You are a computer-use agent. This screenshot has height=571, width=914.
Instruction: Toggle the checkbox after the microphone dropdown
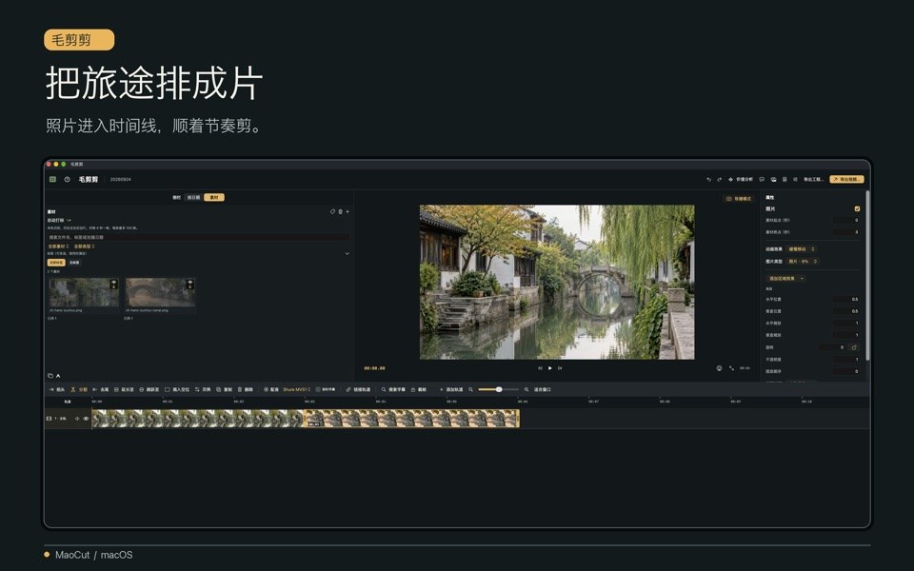[318, 389]
